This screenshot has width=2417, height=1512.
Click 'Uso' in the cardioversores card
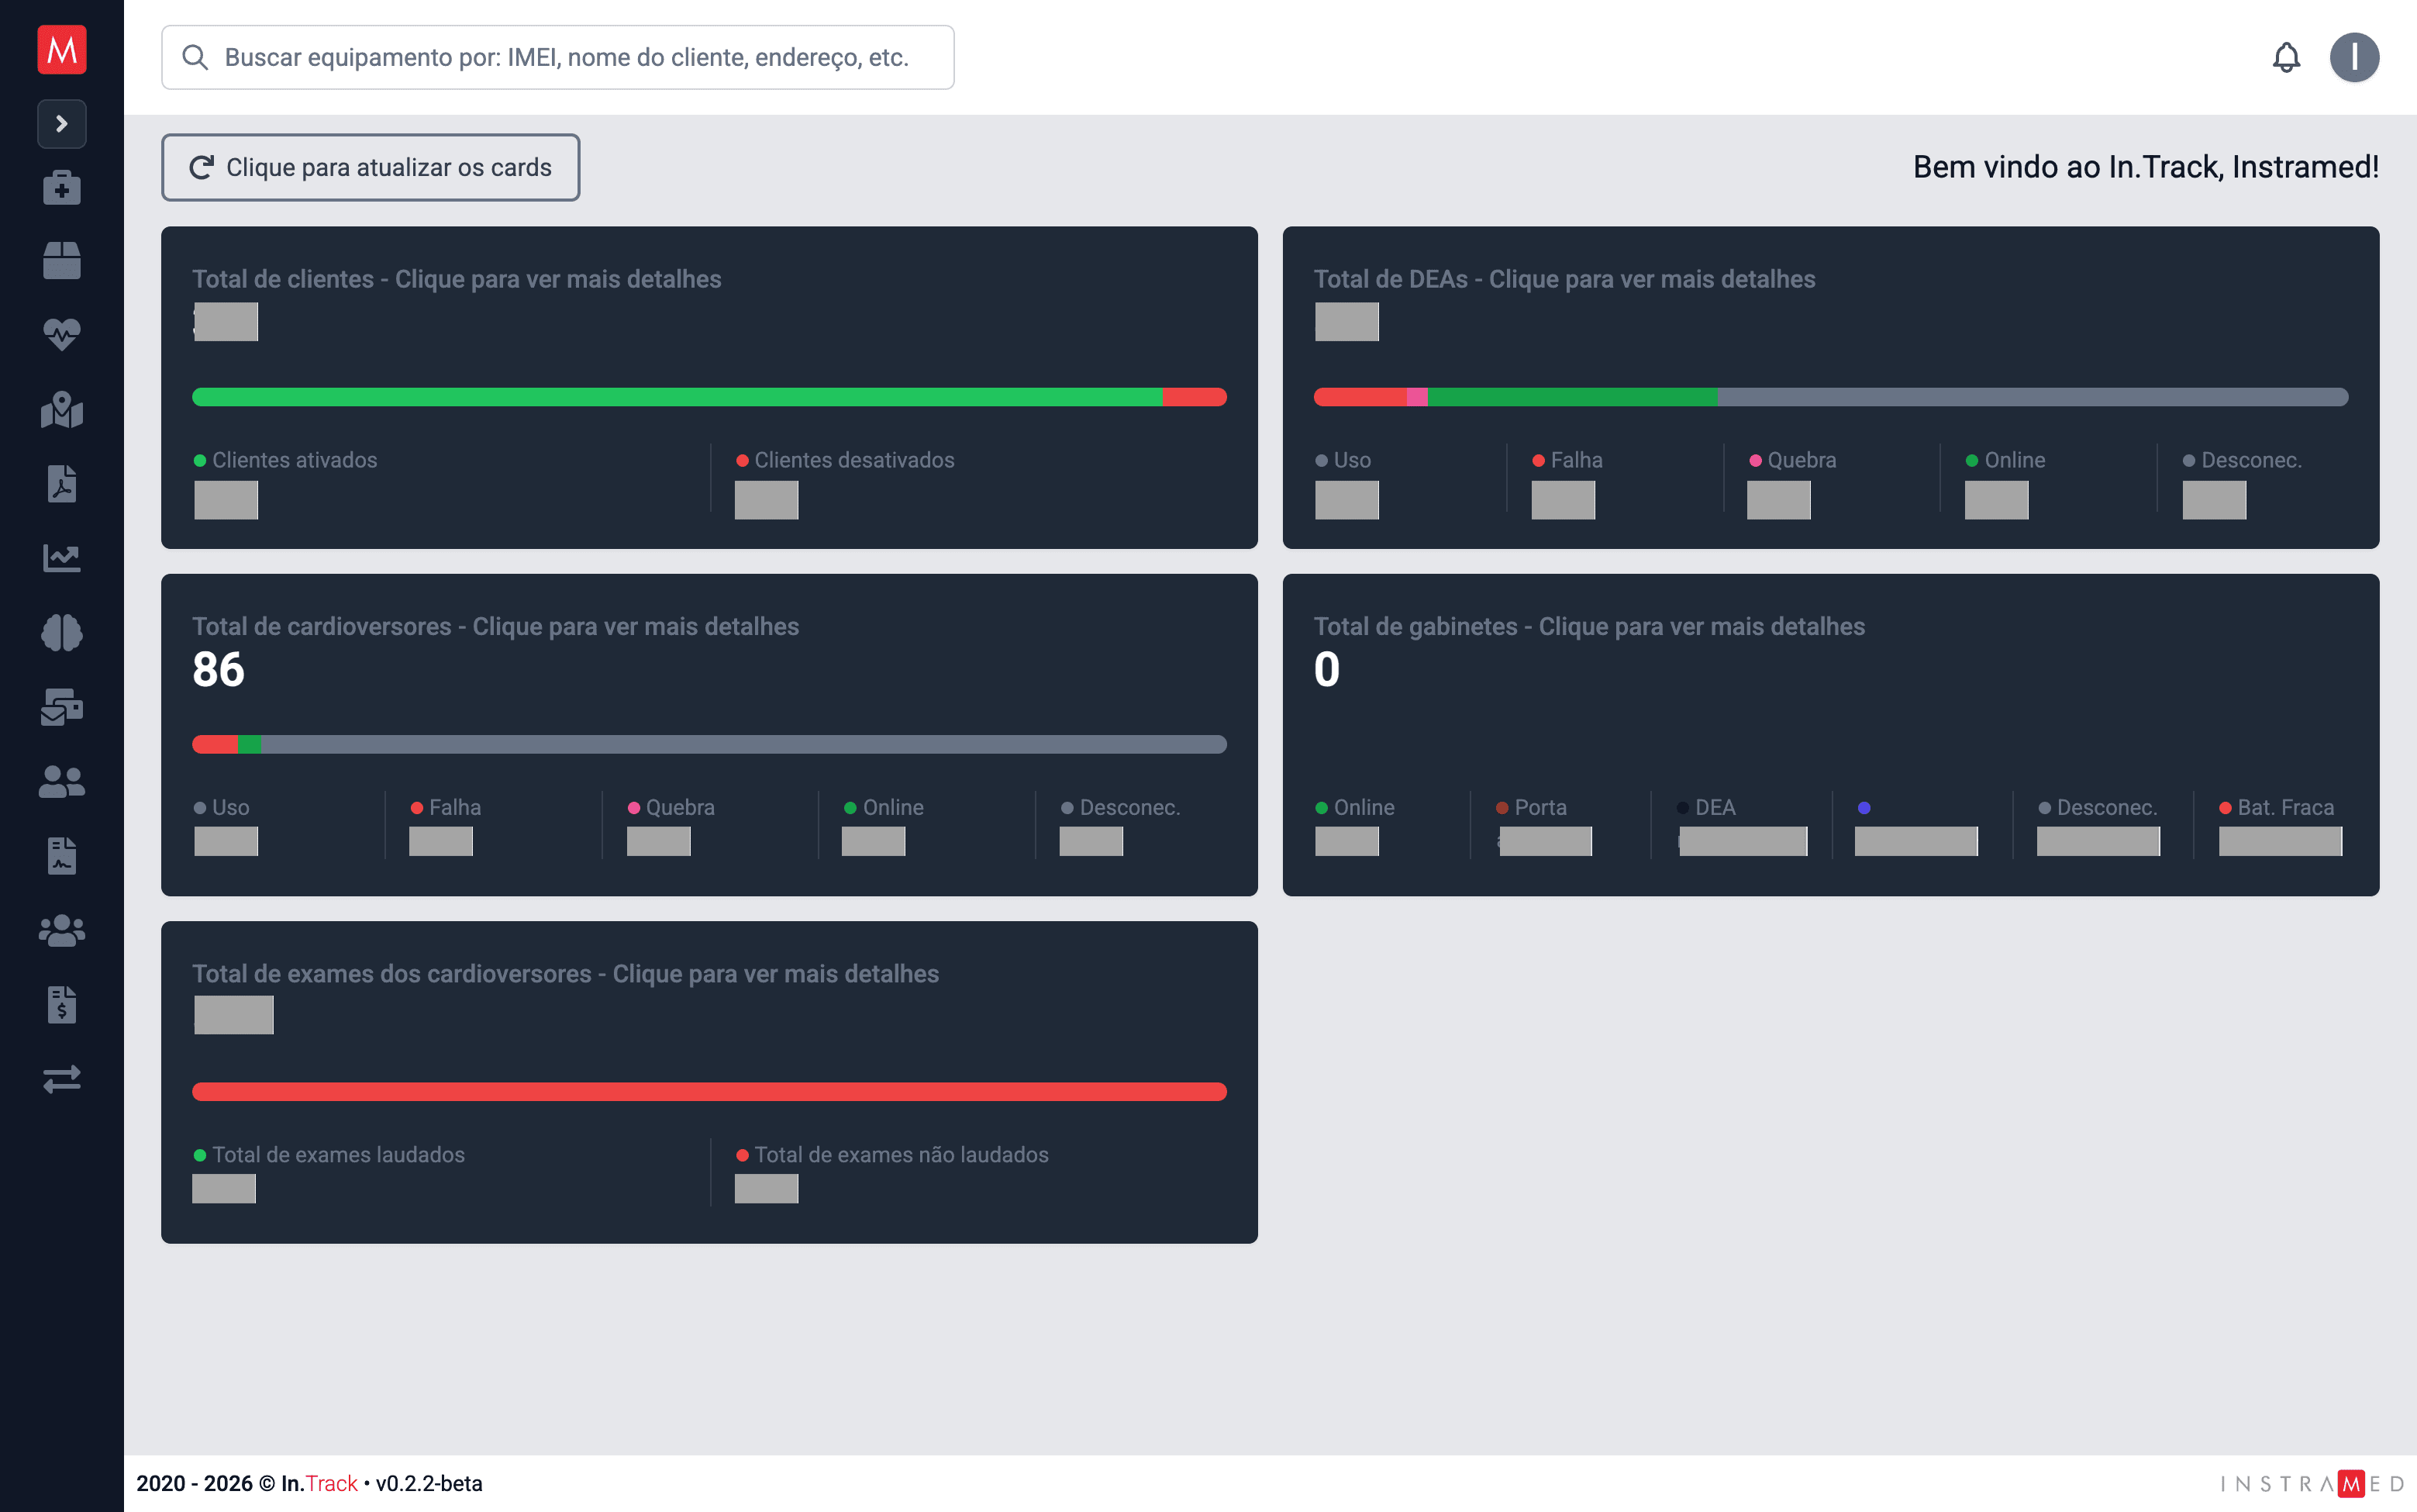tap(230, 807)
